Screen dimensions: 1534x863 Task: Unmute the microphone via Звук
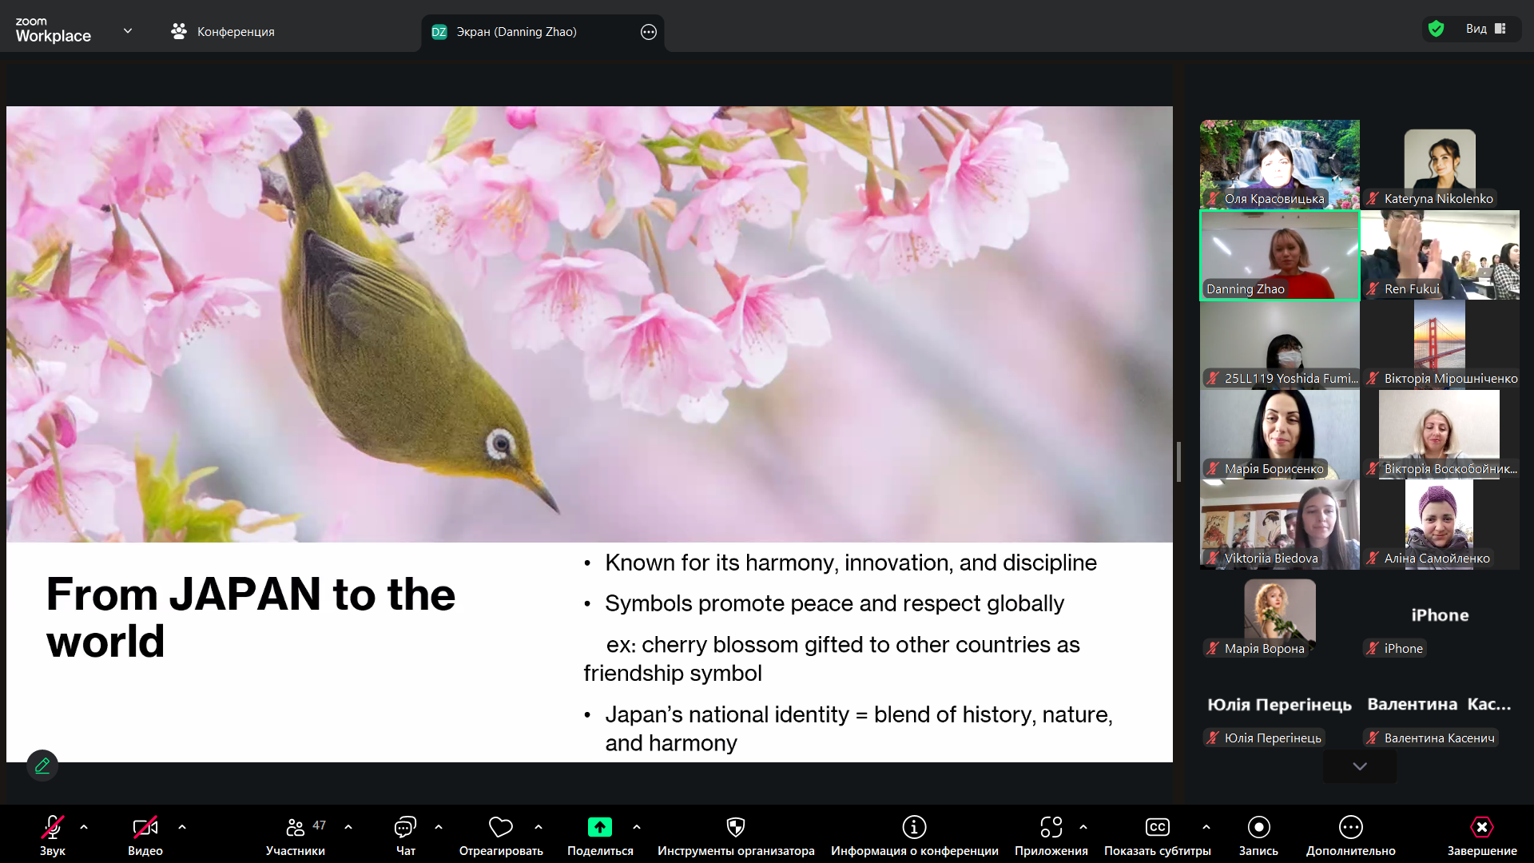pyautogui.click(x=53, y=827)
